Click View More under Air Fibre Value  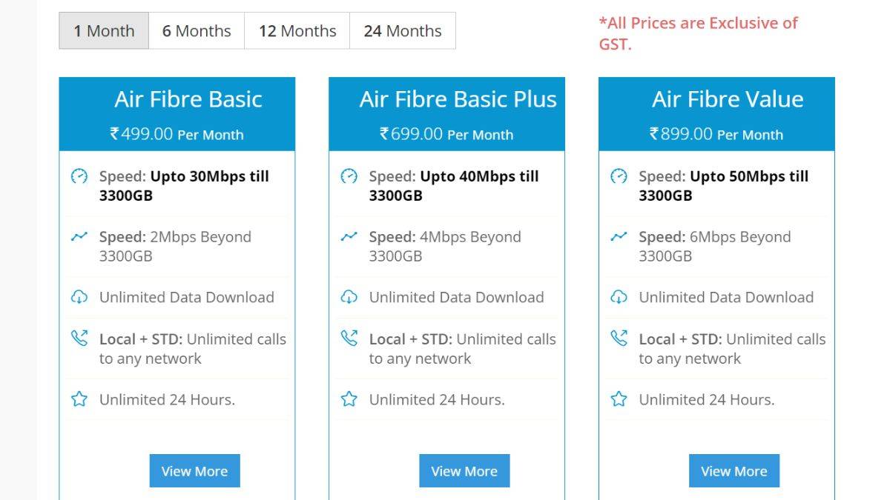pyautogui.click(x=734, y=470)
